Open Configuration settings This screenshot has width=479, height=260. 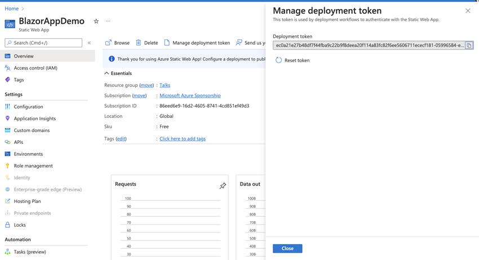(x=28, y=107)
